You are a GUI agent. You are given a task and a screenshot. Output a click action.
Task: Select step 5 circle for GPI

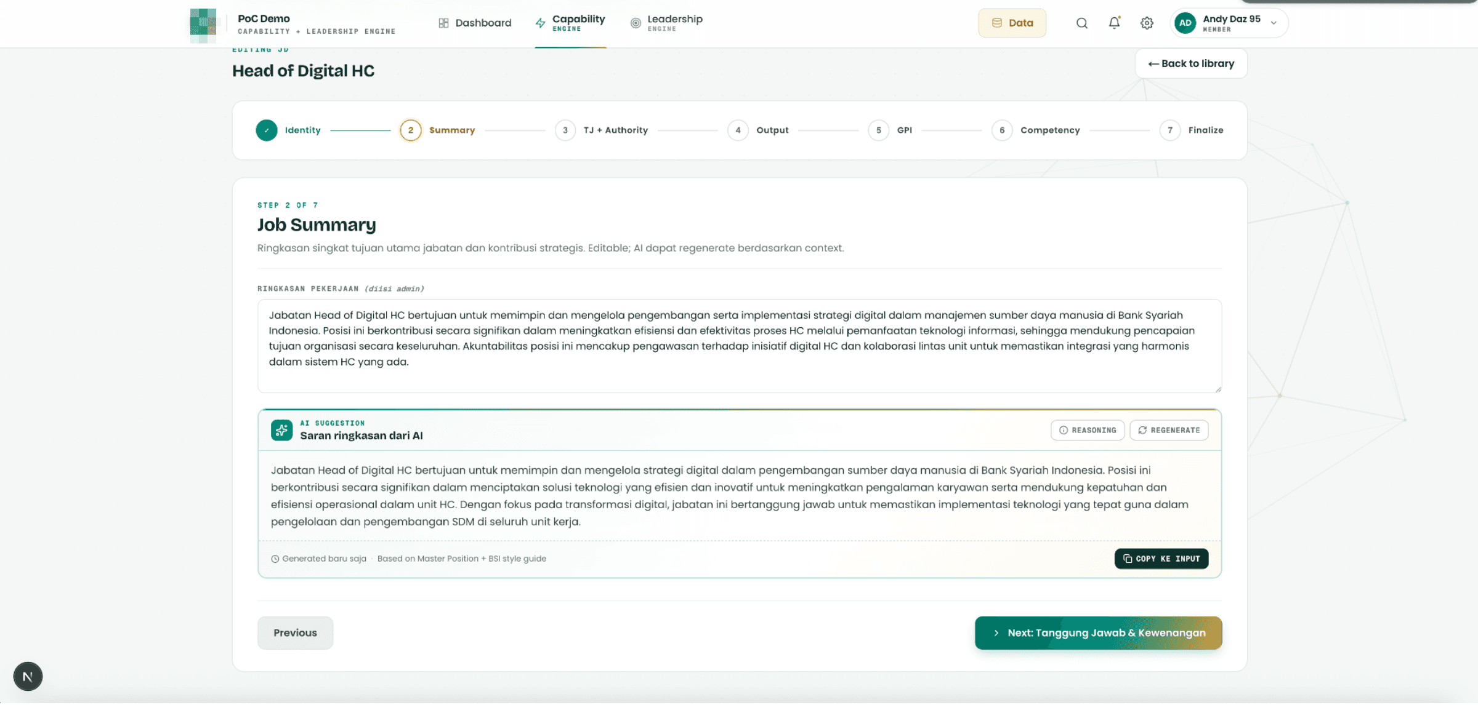click(879, 130)
